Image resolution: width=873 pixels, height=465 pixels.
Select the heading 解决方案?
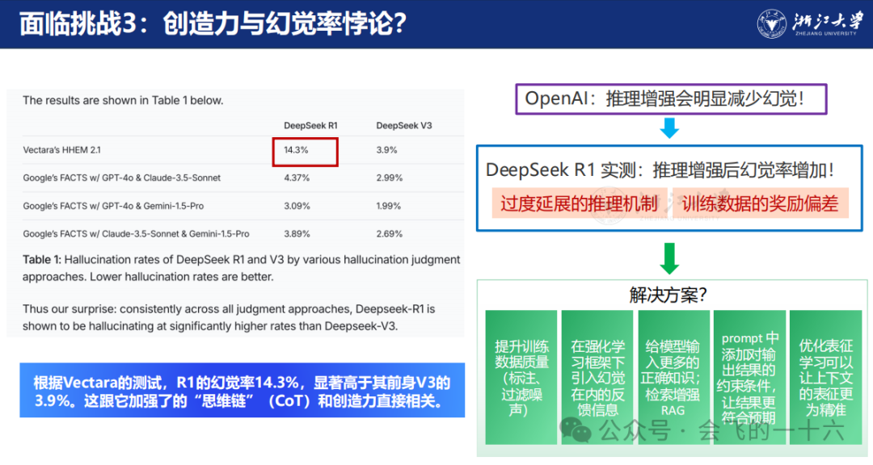pyautogui.click(x=668, y=295)
